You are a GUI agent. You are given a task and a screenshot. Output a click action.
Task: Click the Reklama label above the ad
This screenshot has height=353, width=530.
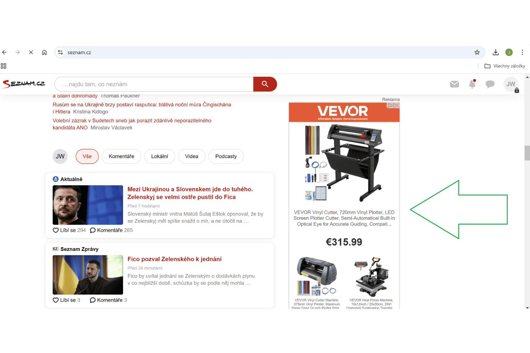(391, 99)
